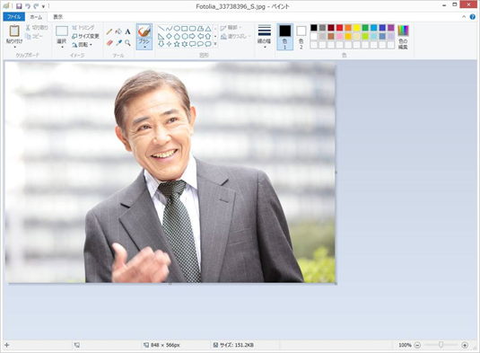Viewport: 480px width, 353px height.
Task: Pick the isosceles Triangle shape
Action: pos(208,29)
